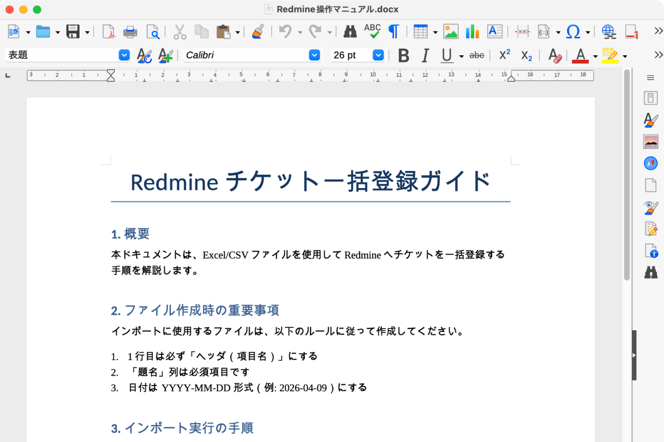Run the spelling check tool
The image size is (664, 442).
pyautogui.click(x=372, y=32)
